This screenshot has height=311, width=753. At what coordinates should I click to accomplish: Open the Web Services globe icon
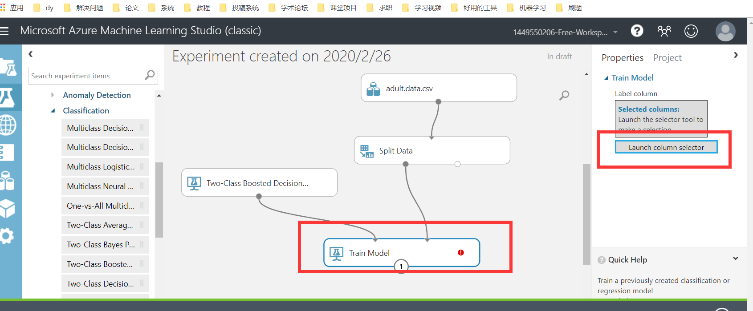coord(8,125)
